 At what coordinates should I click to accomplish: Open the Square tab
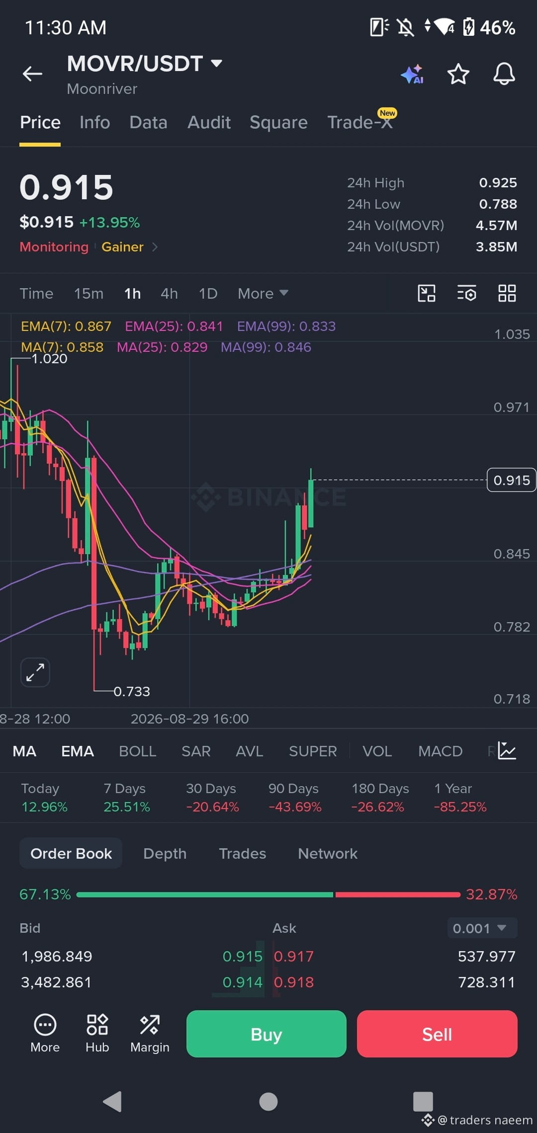point(278,122)
